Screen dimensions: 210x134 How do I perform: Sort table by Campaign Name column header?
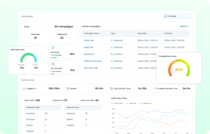91,33
